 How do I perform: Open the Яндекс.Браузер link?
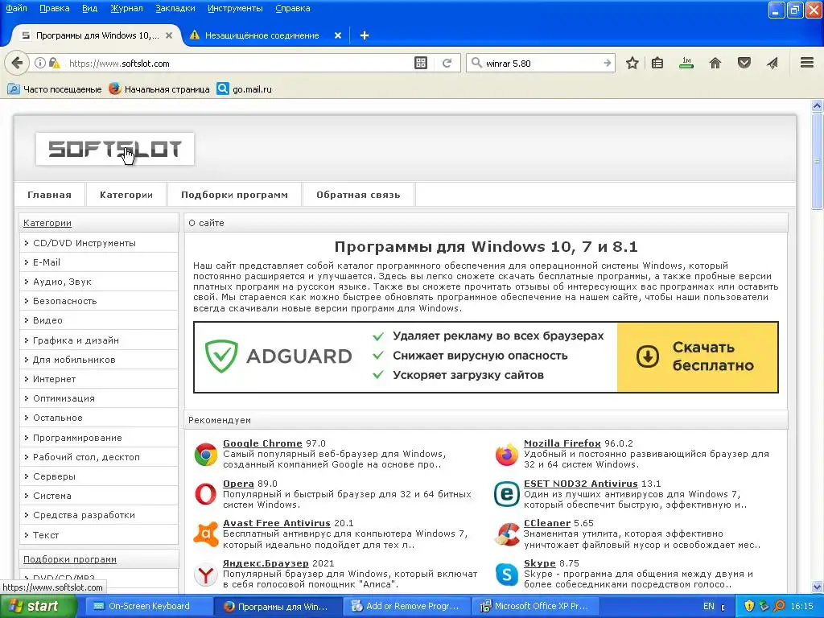(266, 562)
